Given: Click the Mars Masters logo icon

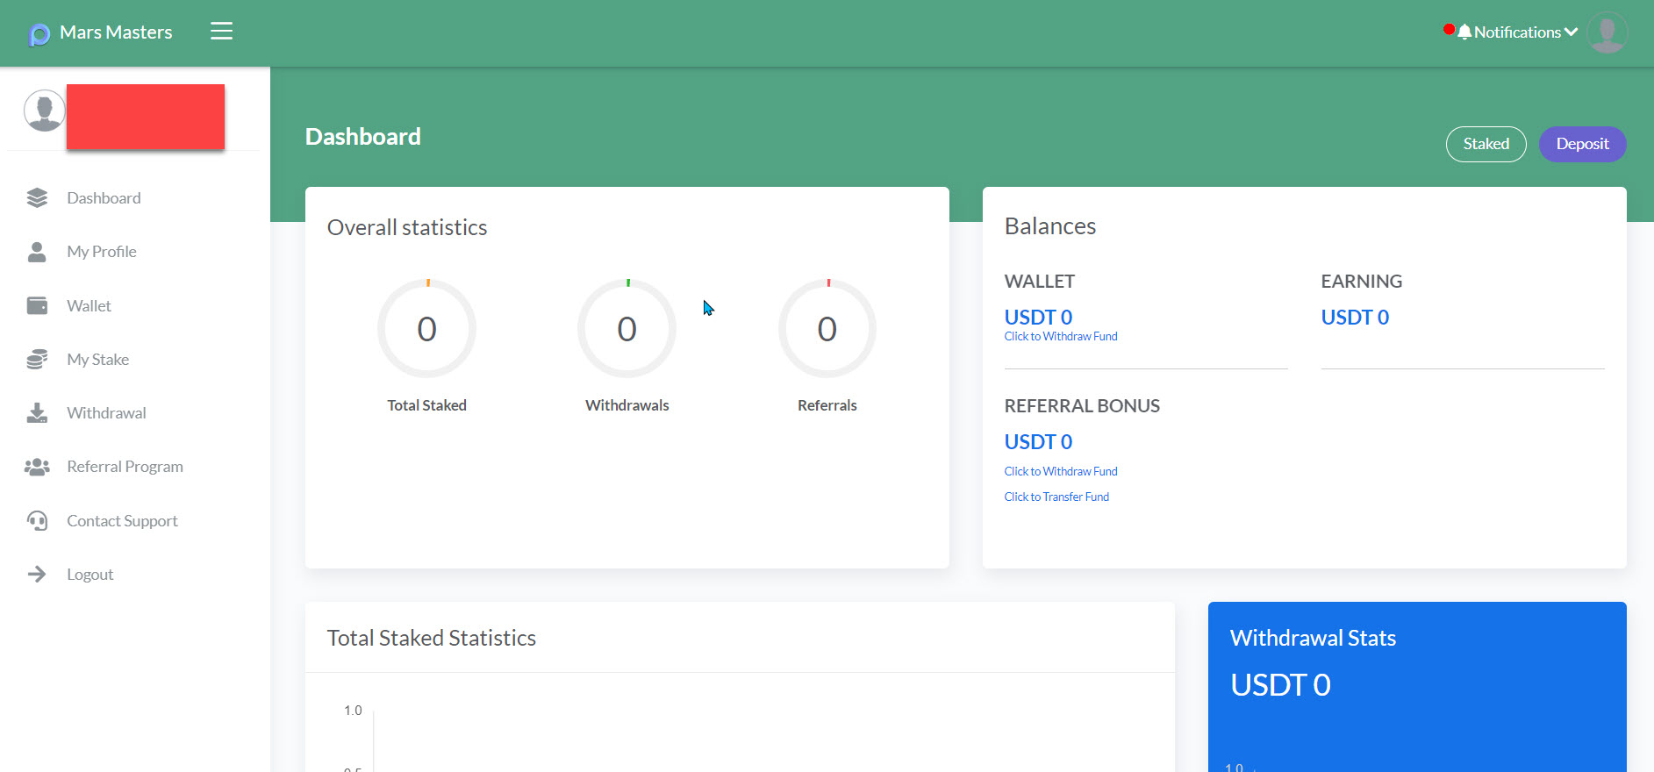Looking at the screenshot, I should [39, 34].
